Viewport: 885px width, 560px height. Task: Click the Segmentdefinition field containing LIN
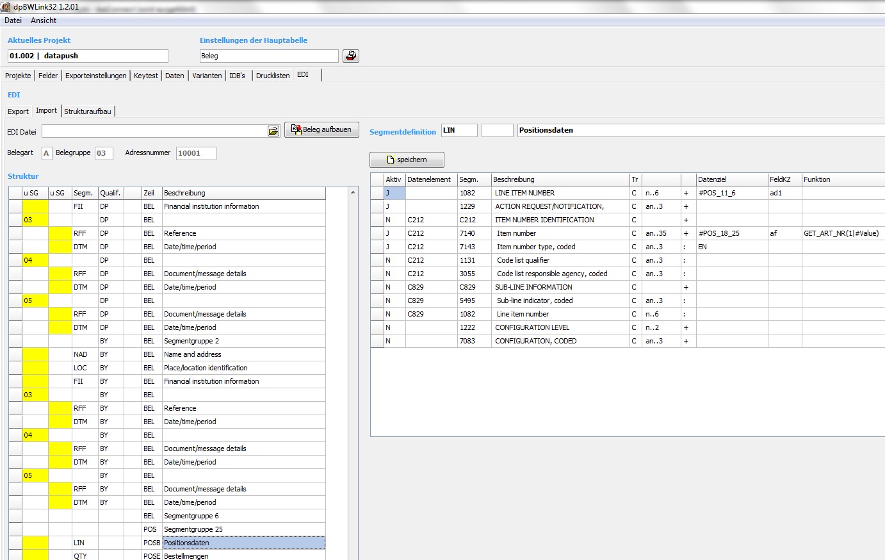coord(459,130)
